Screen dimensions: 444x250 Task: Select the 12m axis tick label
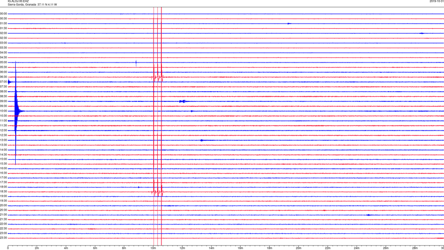pos(182,248)
